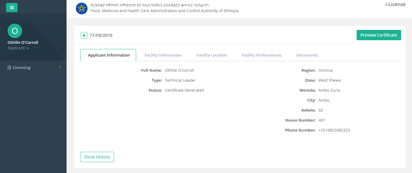Click the Food, Medicine and Health Care Authority title
This screenshot has height=173, width=412.
click(x=165, y=11)
